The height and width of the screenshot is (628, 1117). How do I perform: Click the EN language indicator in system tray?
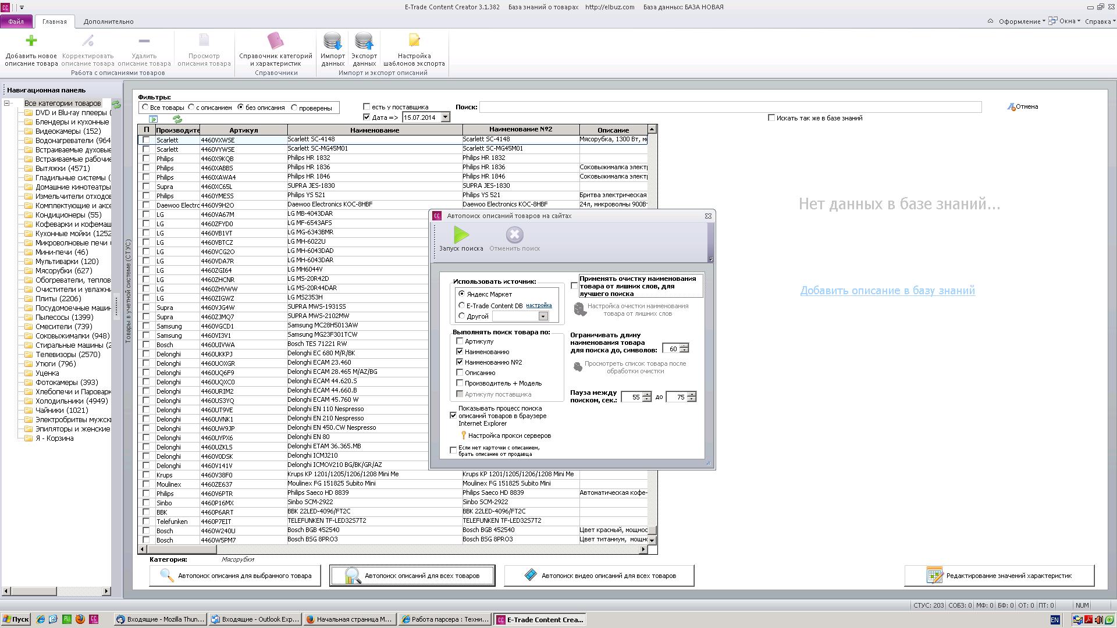[1055, 620]
